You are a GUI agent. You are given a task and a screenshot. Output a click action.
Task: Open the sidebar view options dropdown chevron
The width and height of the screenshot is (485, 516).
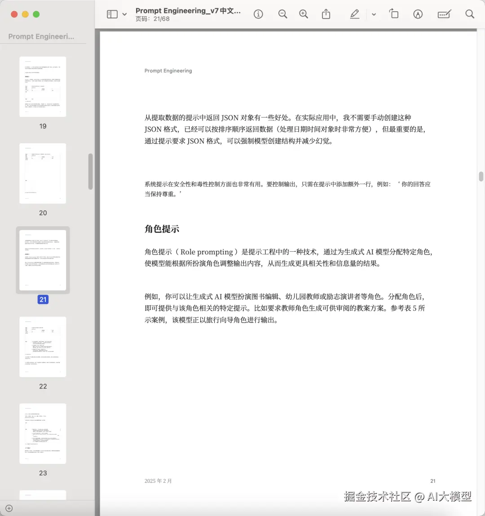(125, 14)
